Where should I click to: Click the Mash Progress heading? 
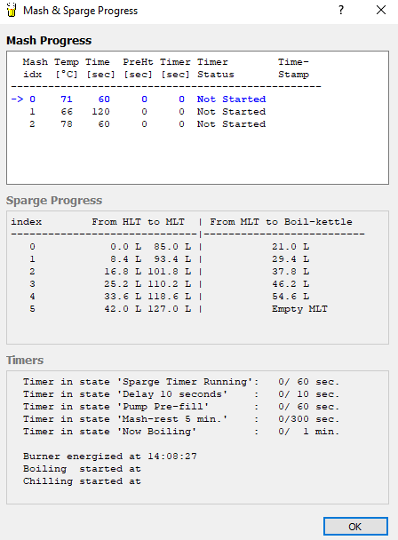(x=49, y=40)
